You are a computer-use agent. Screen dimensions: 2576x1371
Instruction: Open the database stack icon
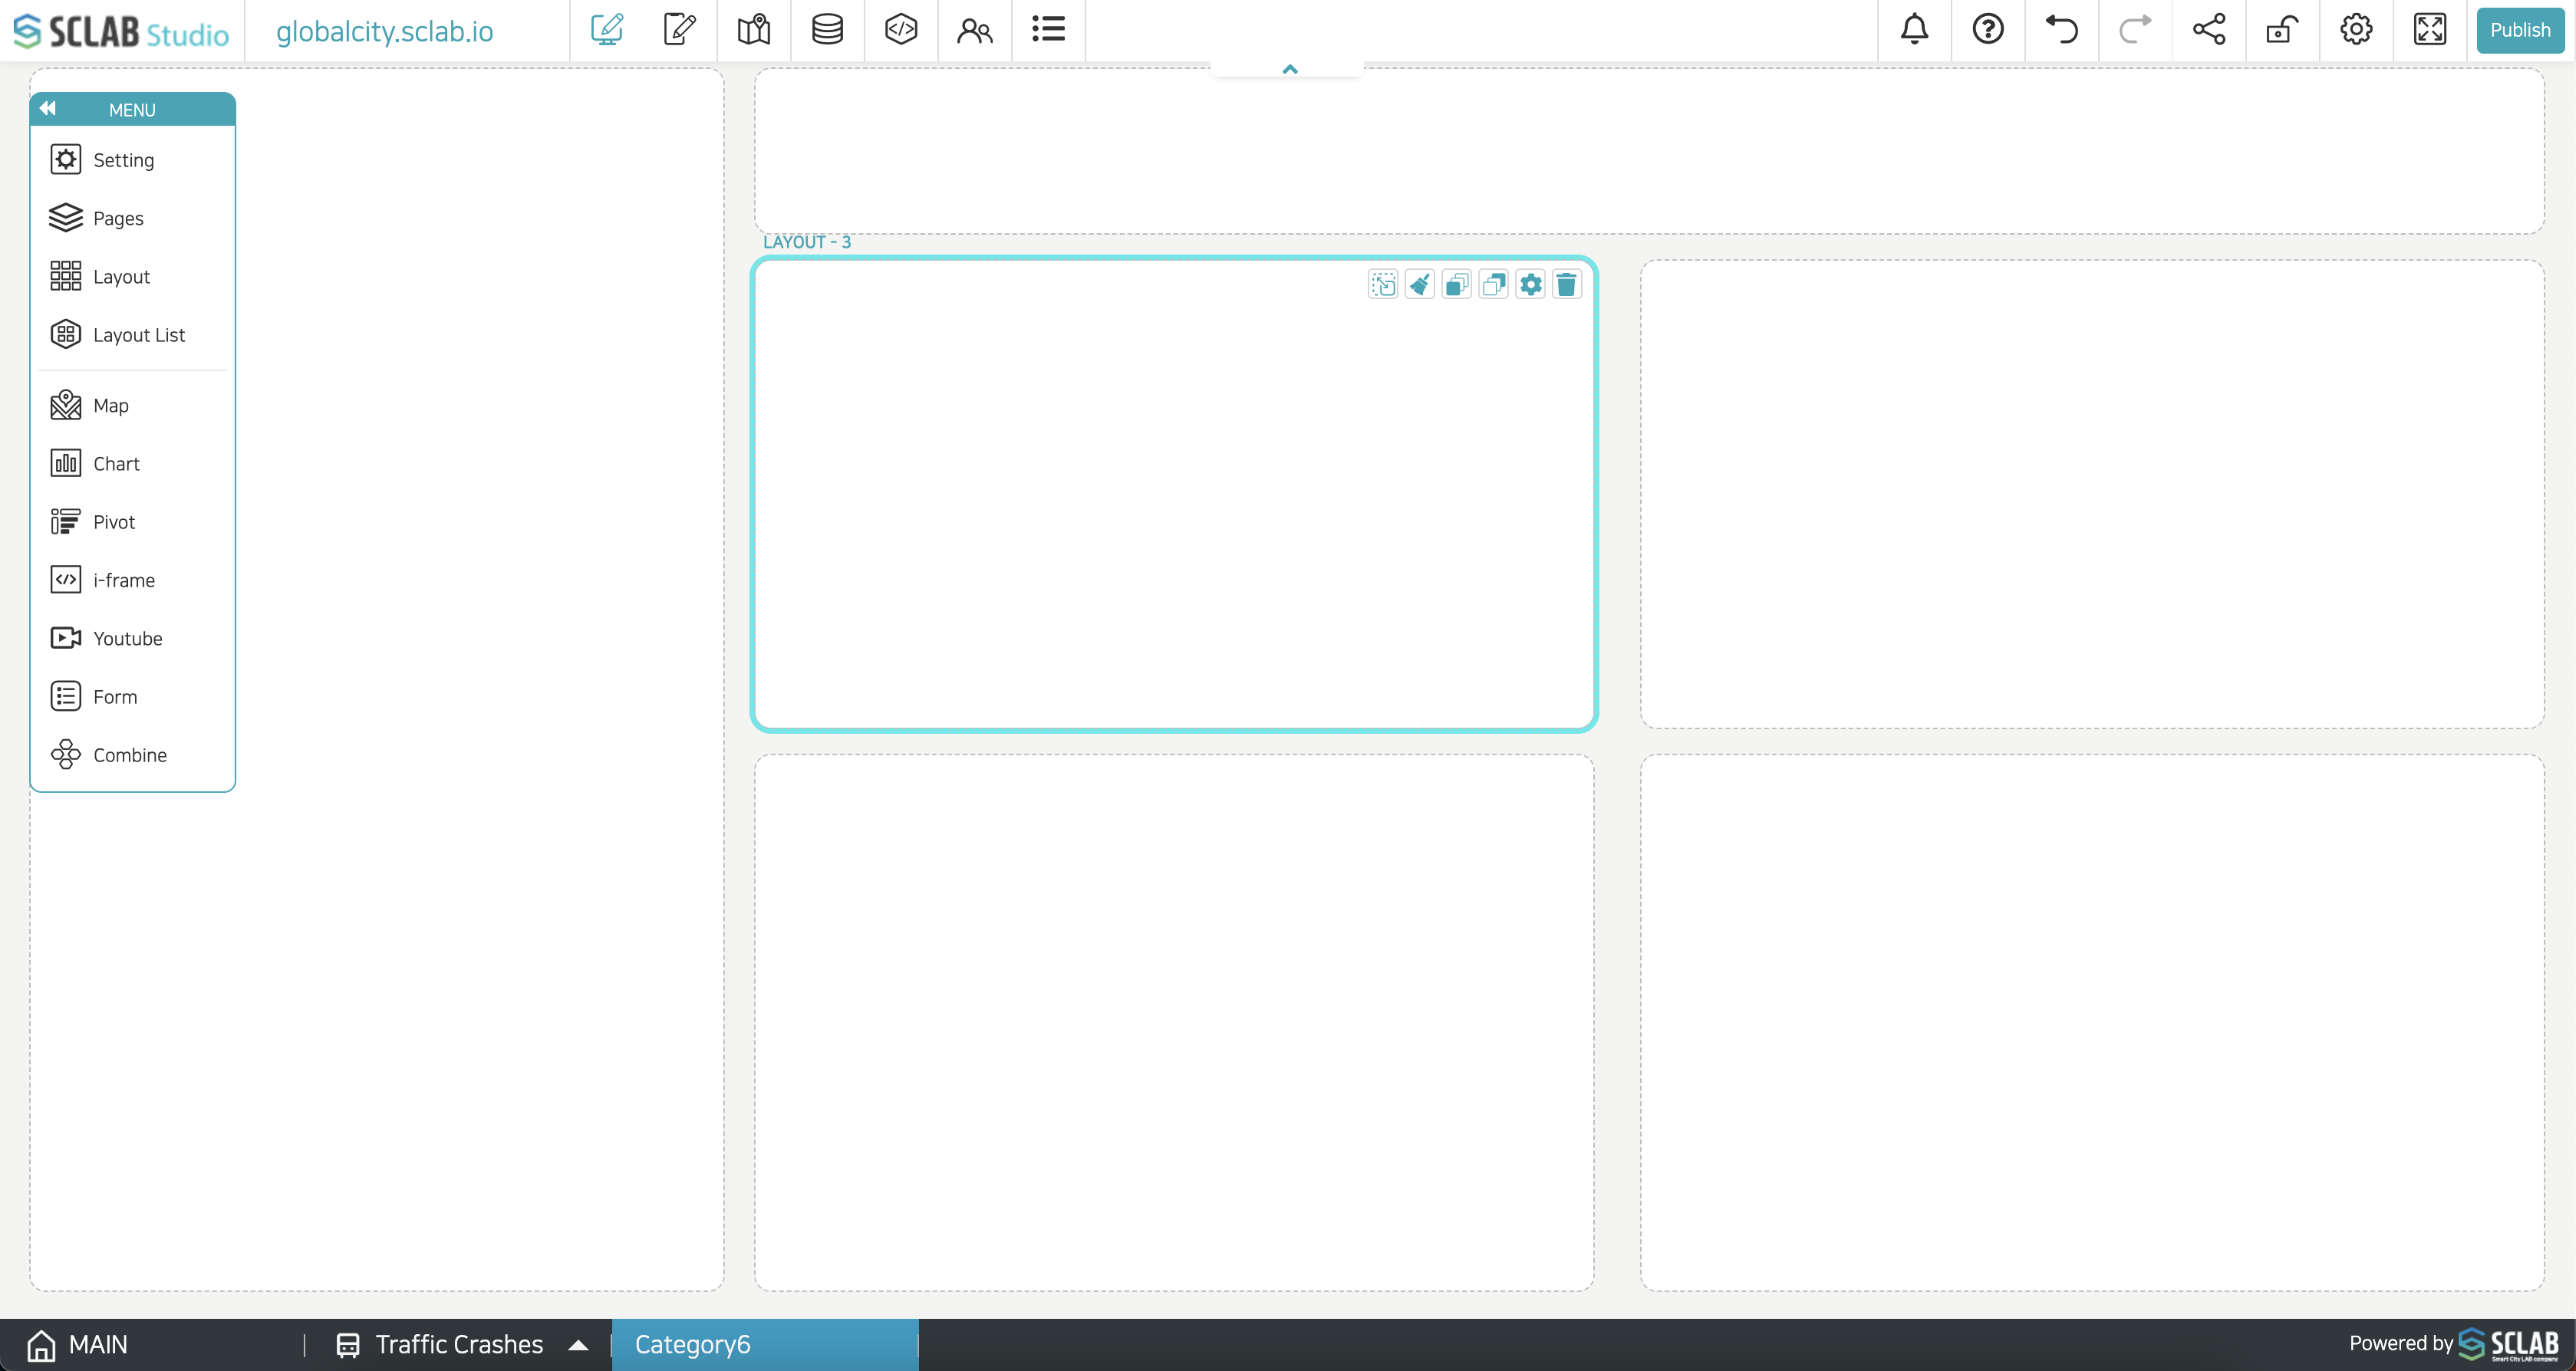pyautogui.click(x=827, y=30)
